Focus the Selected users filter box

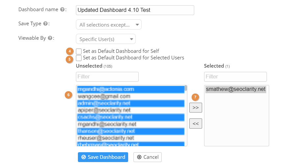tap(235, 76)
